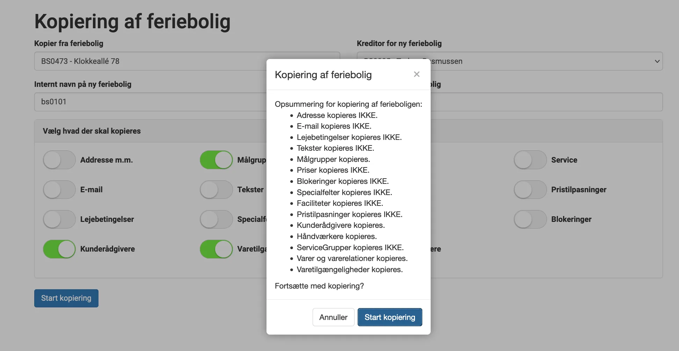This screenshot has width=679, height=351.
Task: Turn on Pristilpasninger toggle
Action: (530, 189)
